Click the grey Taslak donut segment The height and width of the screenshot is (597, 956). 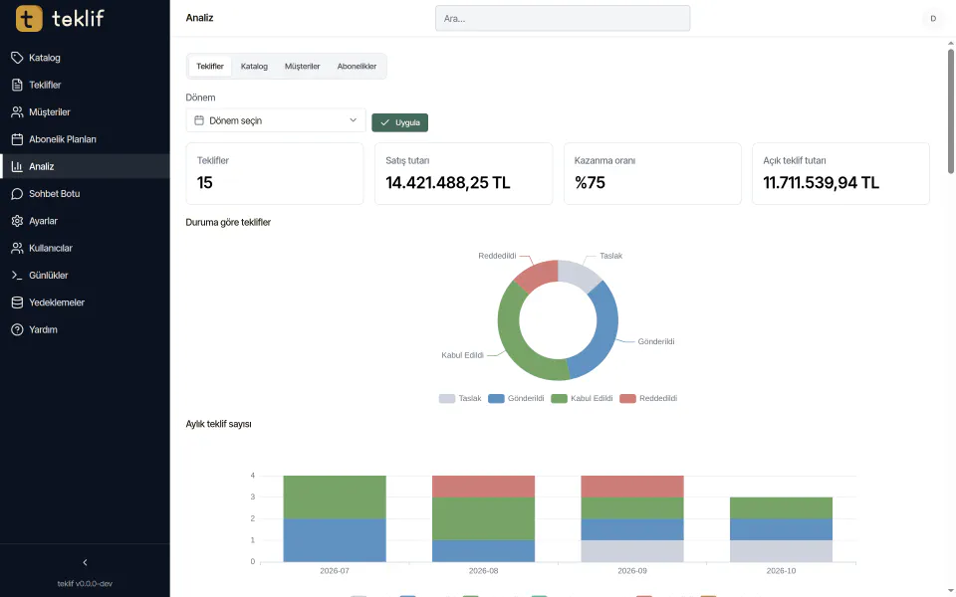[x=578, y=273]
